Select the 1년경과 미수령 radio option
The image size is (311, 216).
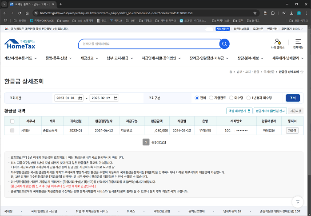coord(248,98)
